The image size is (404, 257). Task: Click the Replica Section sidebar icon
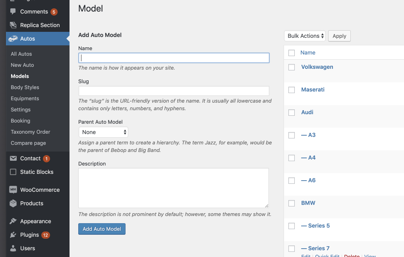point(13,25)
